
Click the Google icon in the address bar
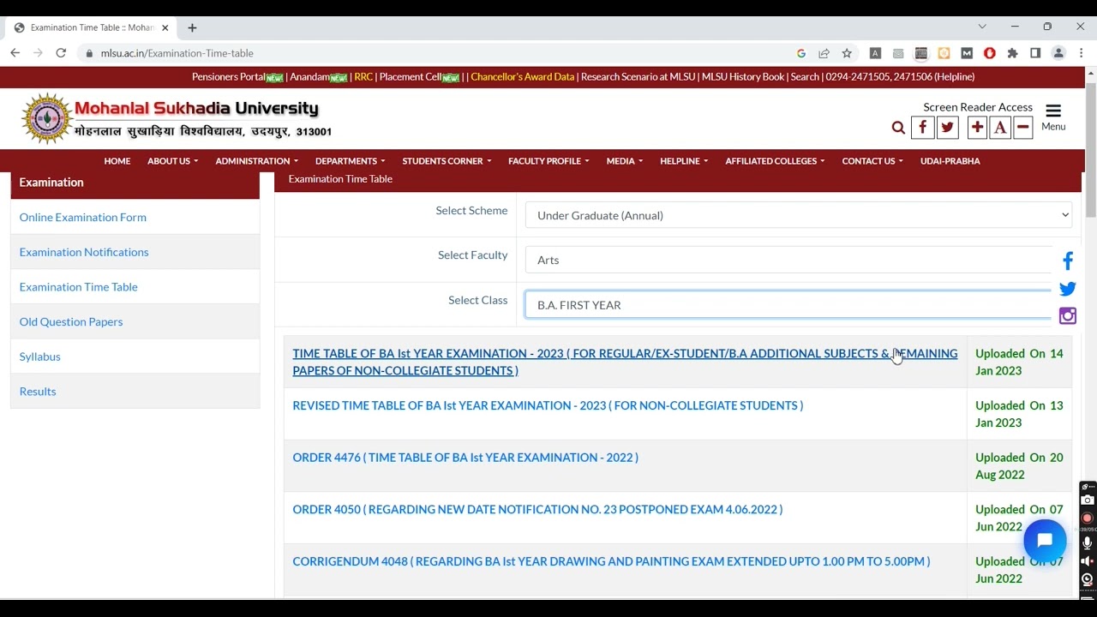[801, 53]
